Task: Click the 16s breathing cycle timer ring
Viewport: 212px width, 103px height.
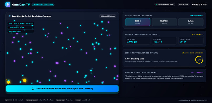Action: [199, 60]
